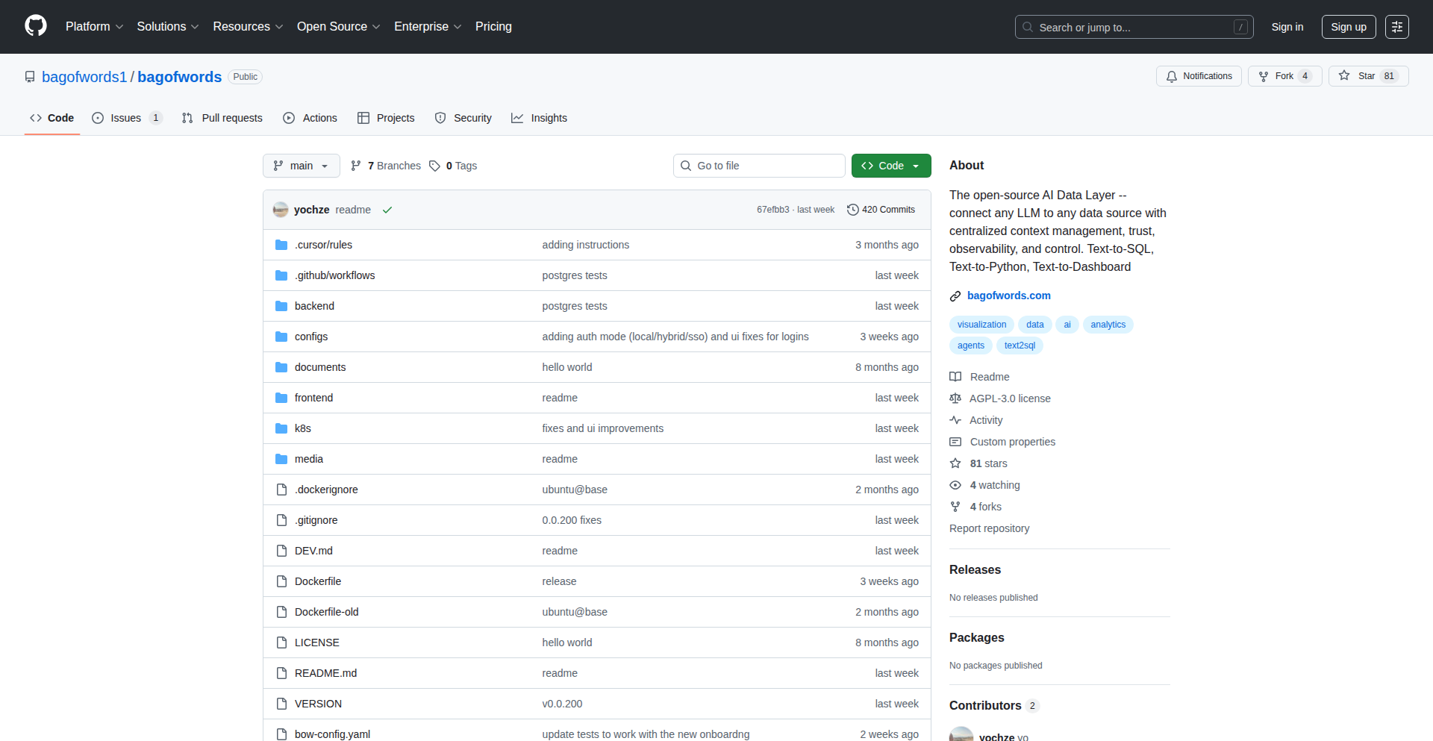Image resolution: width=1433 pixels, height=741 pixels.
Task: Open the bagofwords.com website link
Action: tap(1009, 296)
